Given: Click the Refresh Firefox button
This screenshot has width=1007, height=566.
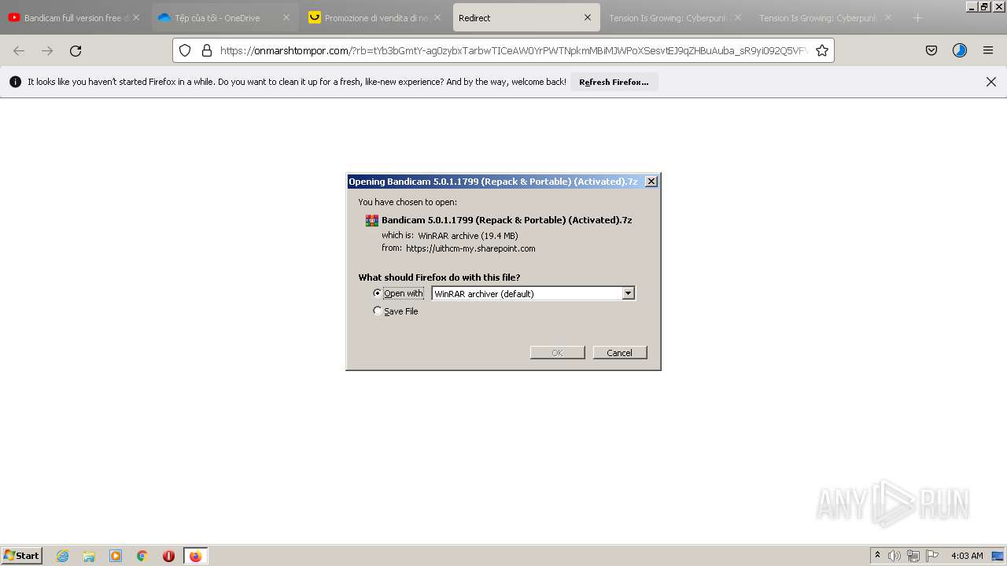Looking at the screenshot, I should (614, 82).
